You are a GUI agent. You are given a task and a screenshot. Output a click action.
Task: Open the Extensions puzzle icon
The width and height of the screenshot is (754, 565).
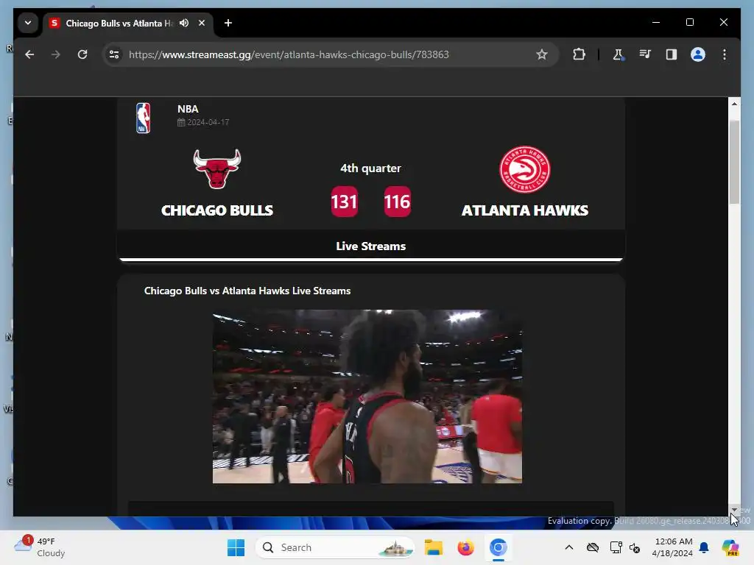pyautogui.click(x=579, y=54)
